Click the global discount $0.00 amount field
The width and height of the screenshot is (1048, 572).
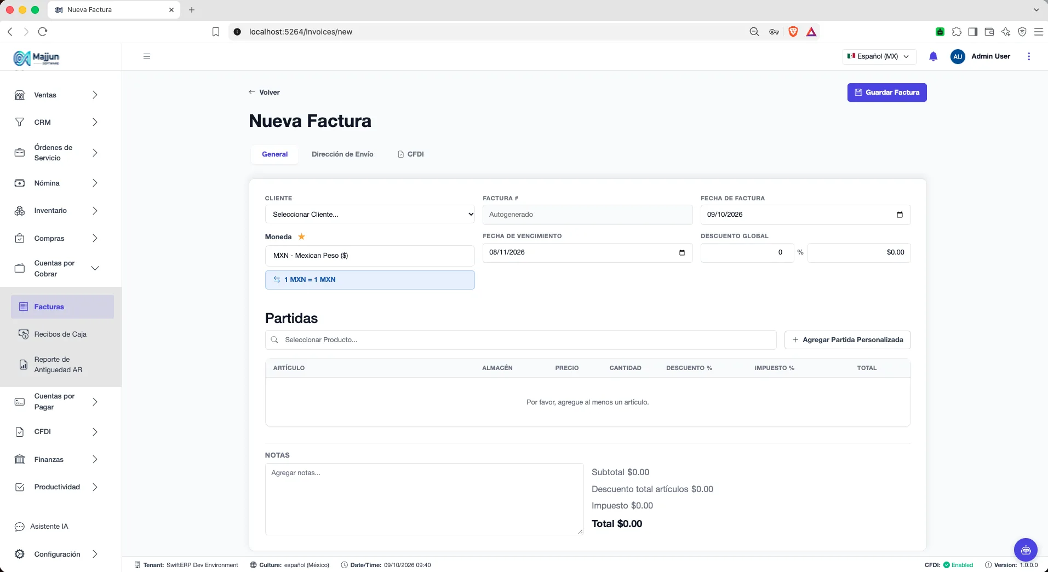pos(859,252)
